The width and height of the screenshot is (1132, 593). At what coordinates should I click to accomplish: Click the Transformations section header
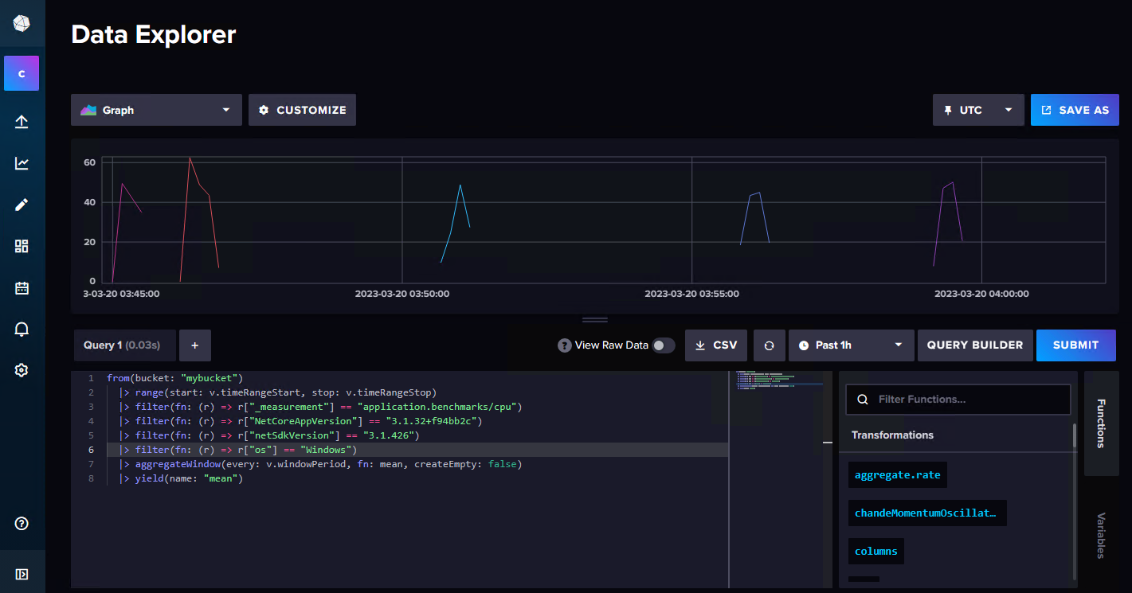point(892,435)
